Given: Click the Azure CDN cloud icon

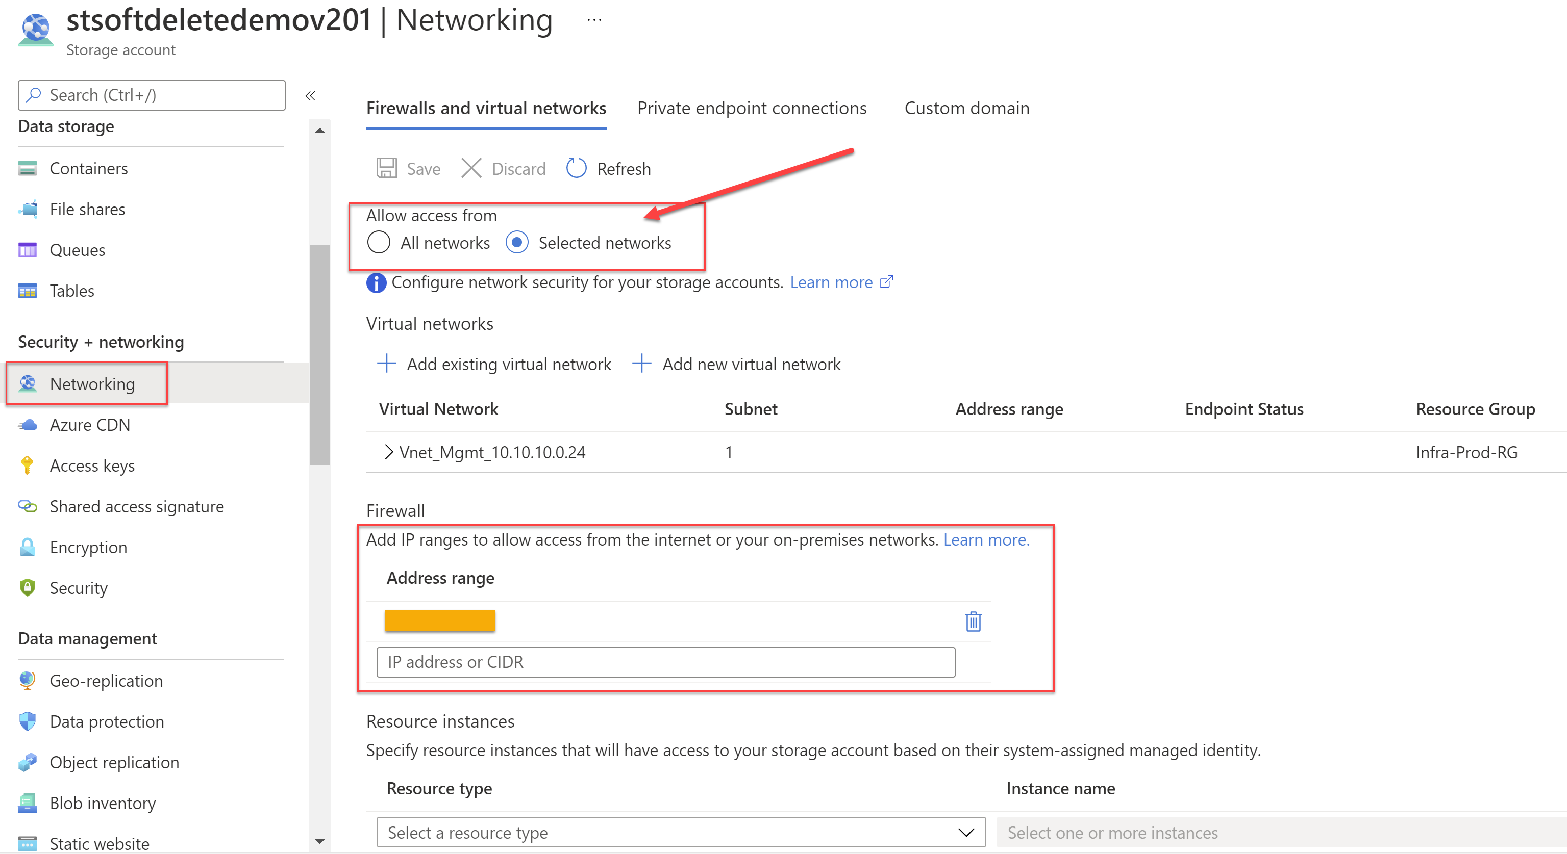Looking at the screenshot, I should (28, 425).
